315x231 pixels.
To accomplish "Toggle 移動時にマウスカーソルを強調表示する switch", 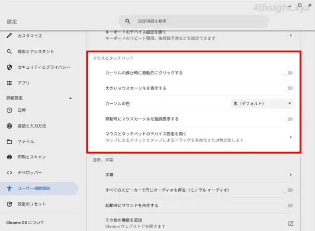I will tap(288, 119).
